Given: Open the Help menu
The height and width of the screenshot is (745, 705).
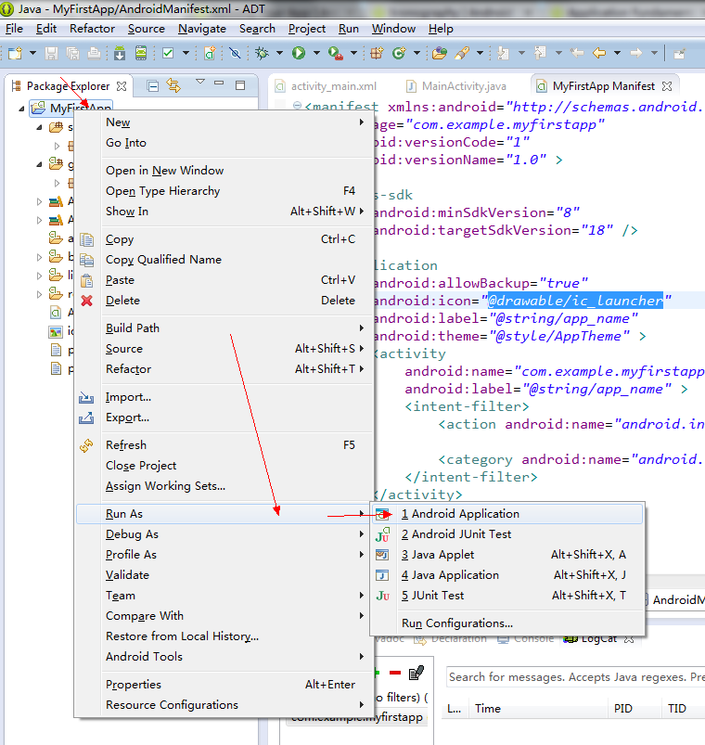Looking at the screenshot, I should coord(441,29).
